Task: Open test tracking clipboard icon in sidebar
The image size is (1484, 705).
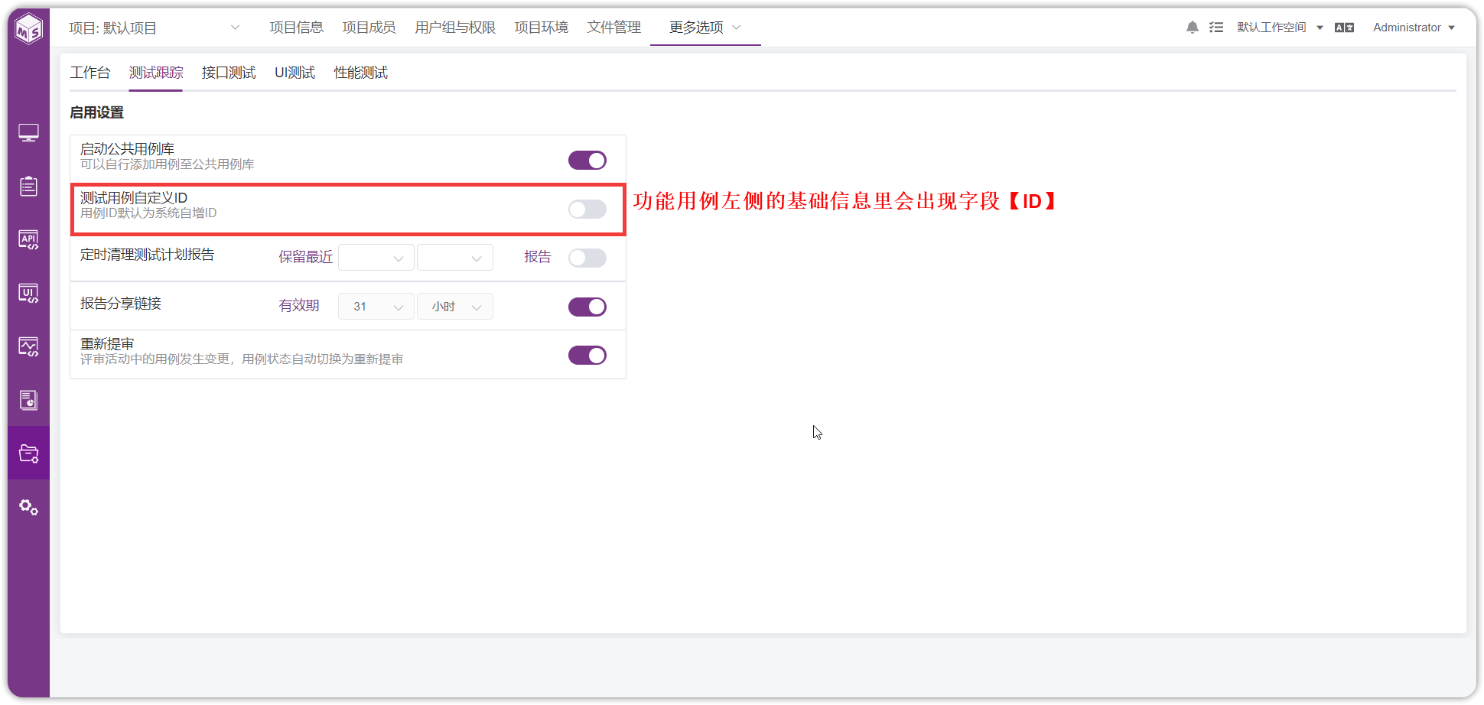Action: click(x=28, y=186)
